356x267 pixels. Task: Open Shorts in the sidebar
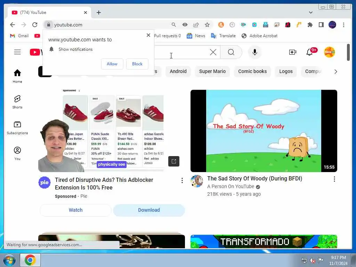click(17, 102)
